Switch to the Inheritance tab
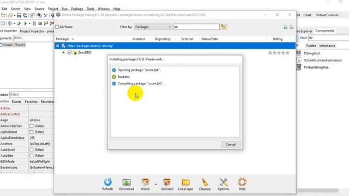Screen dimensions: 349x196 327,46
